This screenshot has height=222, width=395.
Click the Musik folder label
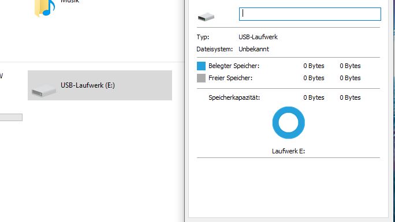[x=70, y=2]
